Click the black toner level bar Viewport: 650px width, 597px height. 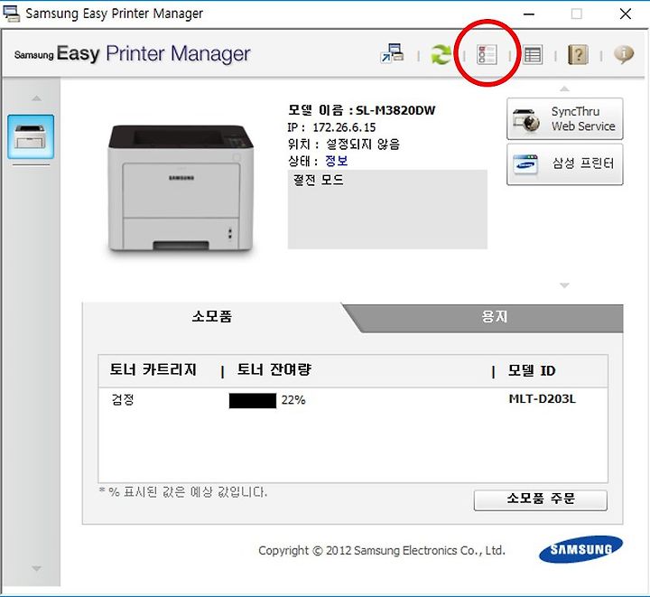[x=253, y=400]
